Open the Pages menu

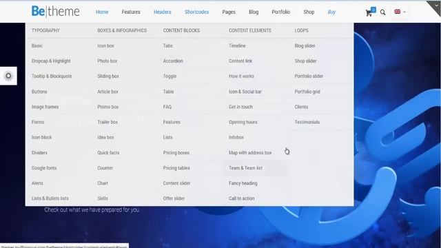(229, 12)
